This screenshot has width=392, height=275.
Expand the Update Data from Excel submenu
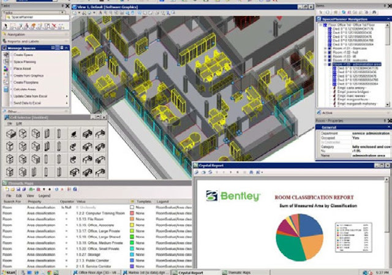coord(66,97)
